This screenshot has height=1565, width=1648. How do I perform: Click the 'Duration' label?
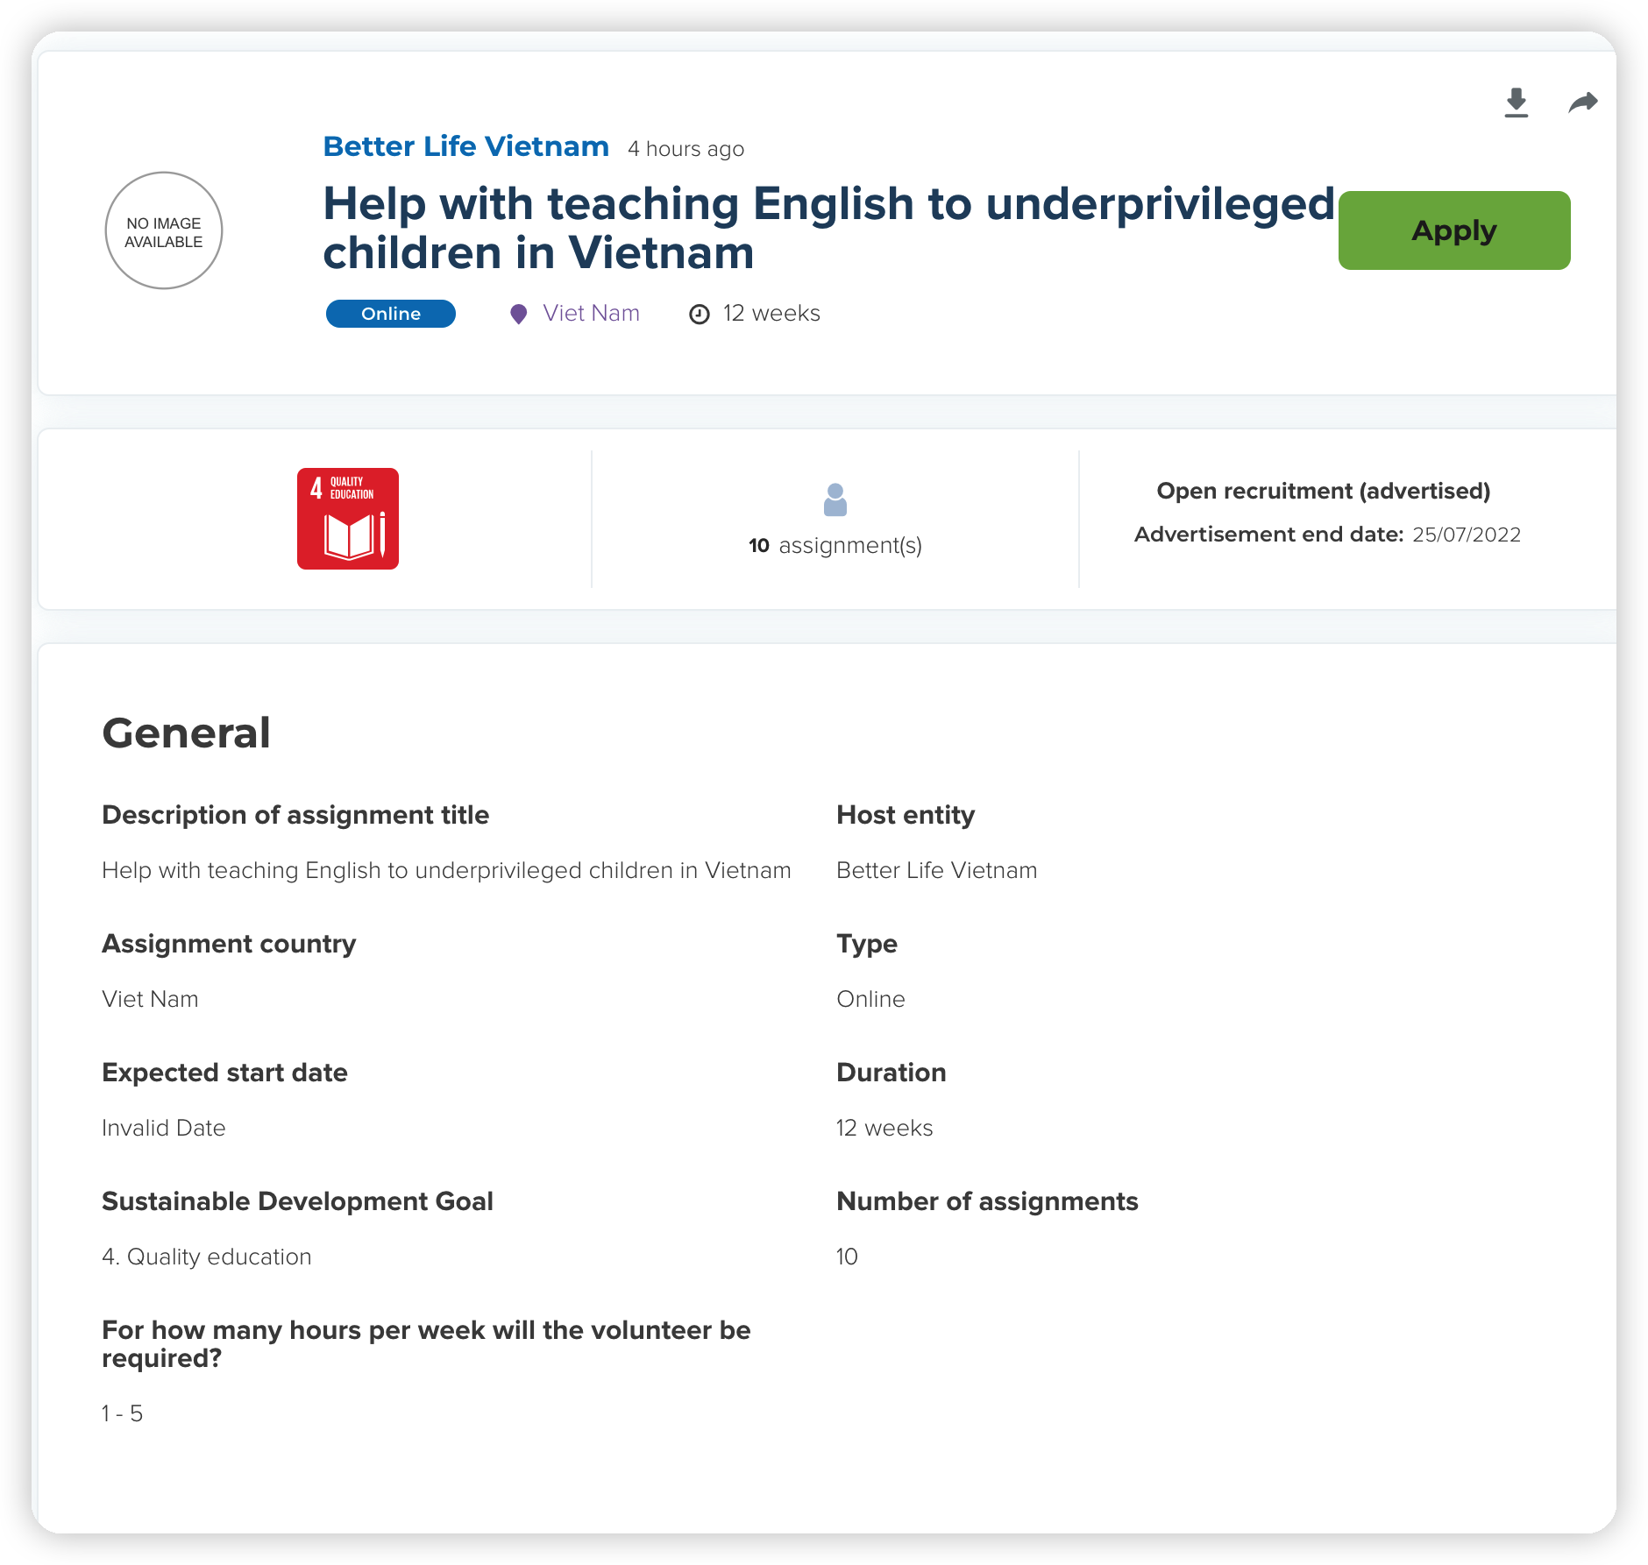coord(891,1073)
